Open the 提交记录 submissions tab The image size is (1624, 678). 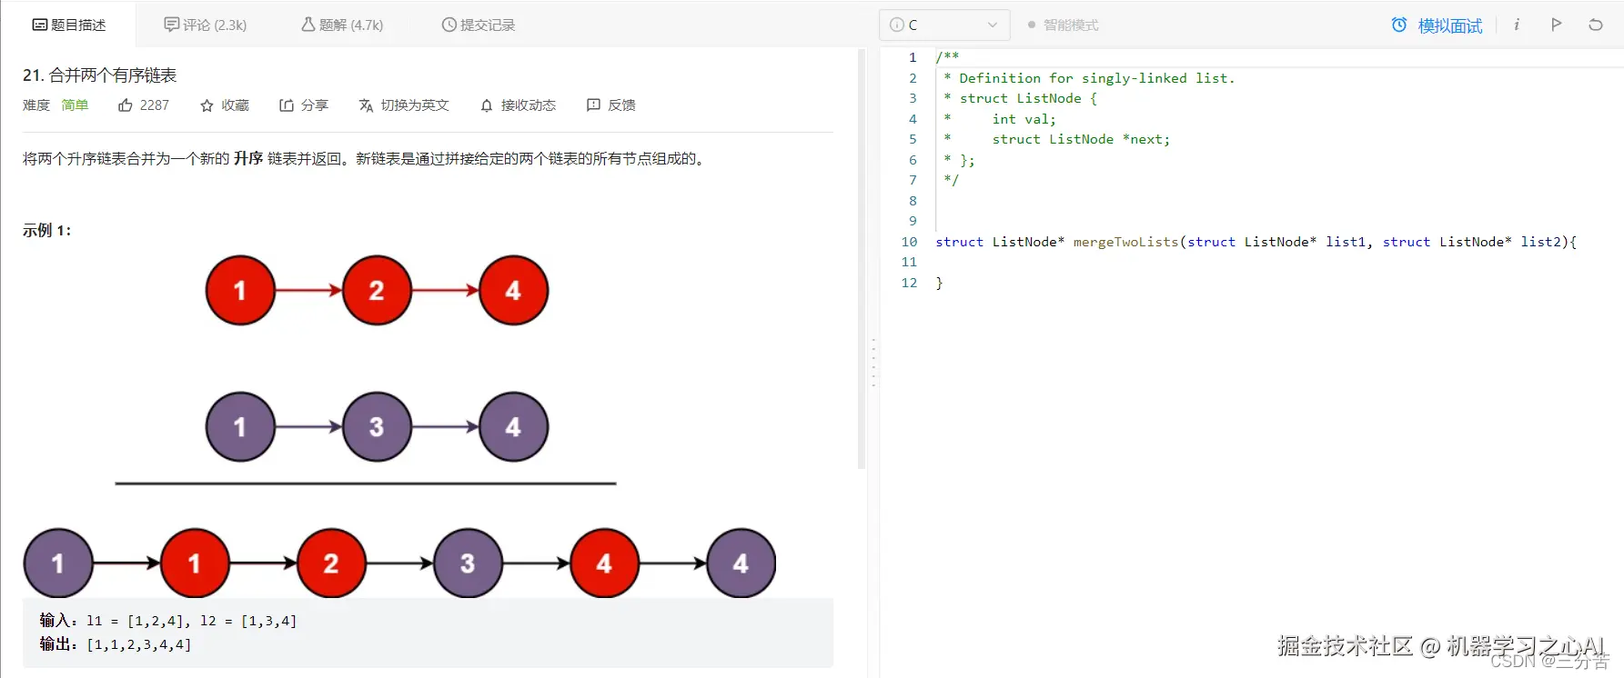click(x=479, y=25)
